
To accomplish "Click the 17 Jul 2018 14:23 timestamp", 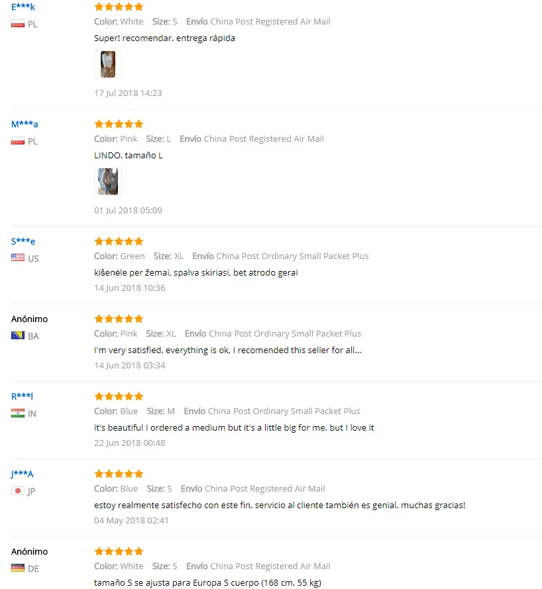I will (x=128, y=93).
